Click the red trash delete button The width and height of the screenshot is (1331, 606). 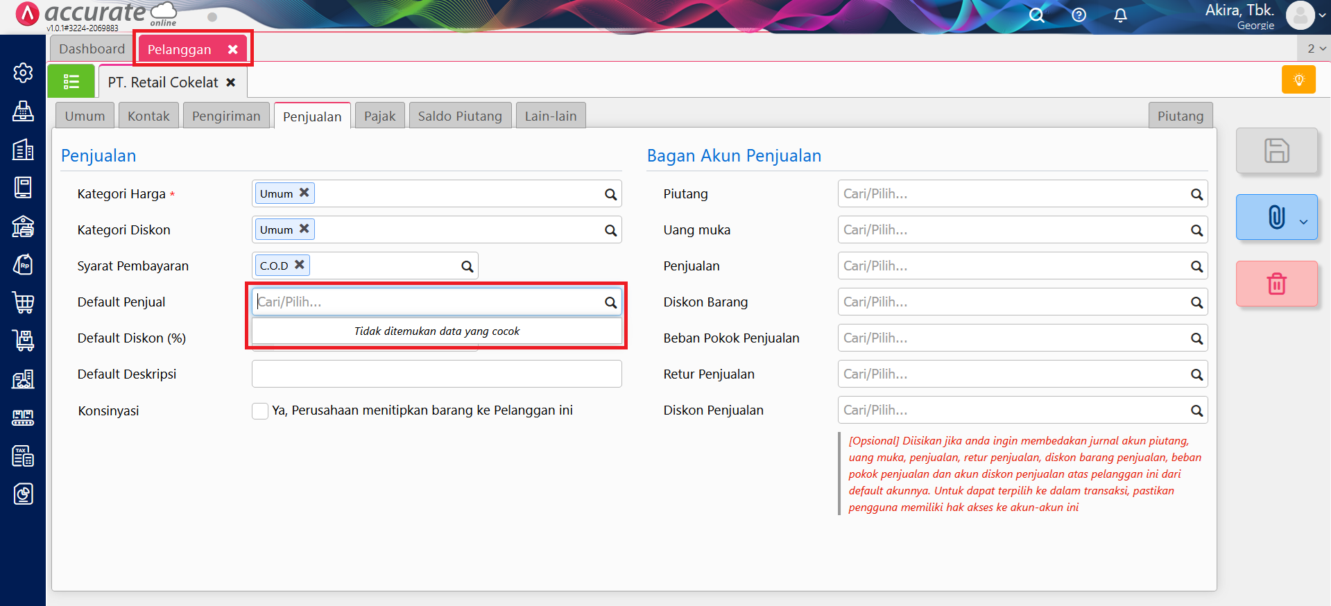pyautogui.click(x=1276, y=284)
